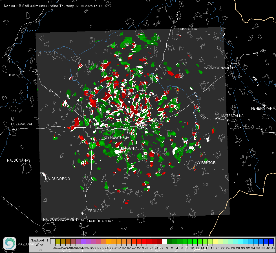Click the legend value '30'
Viewport: 276px width, 253px height.
243,248
